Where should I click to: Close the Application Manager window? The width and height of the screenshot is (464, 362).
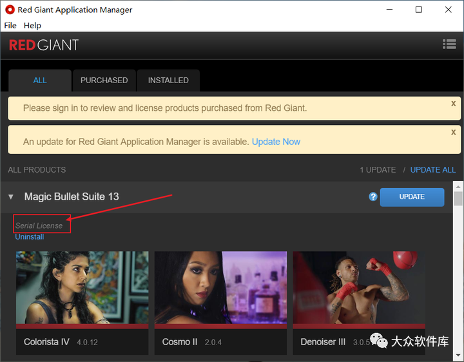coord(448,10)
